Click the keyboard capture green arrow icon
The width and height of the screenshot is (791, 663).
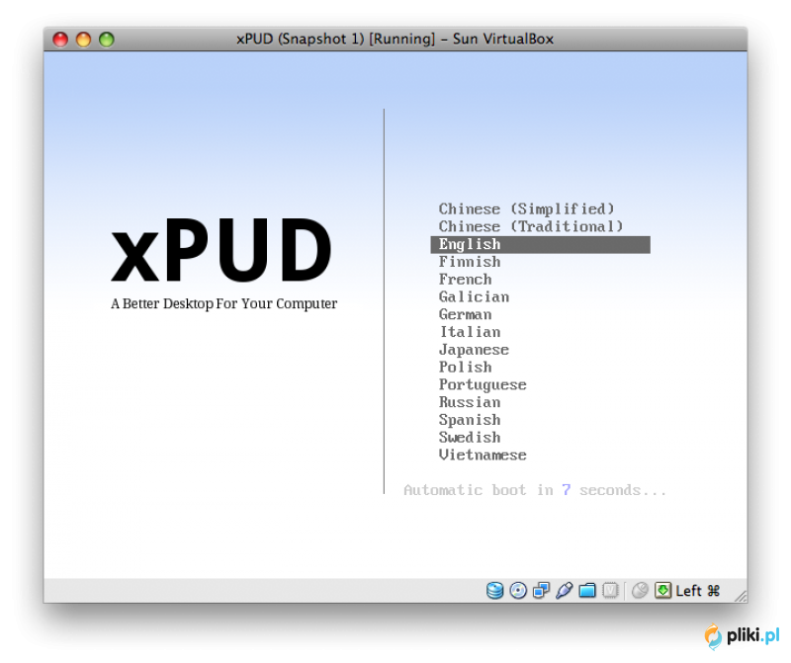click(662, 590)
